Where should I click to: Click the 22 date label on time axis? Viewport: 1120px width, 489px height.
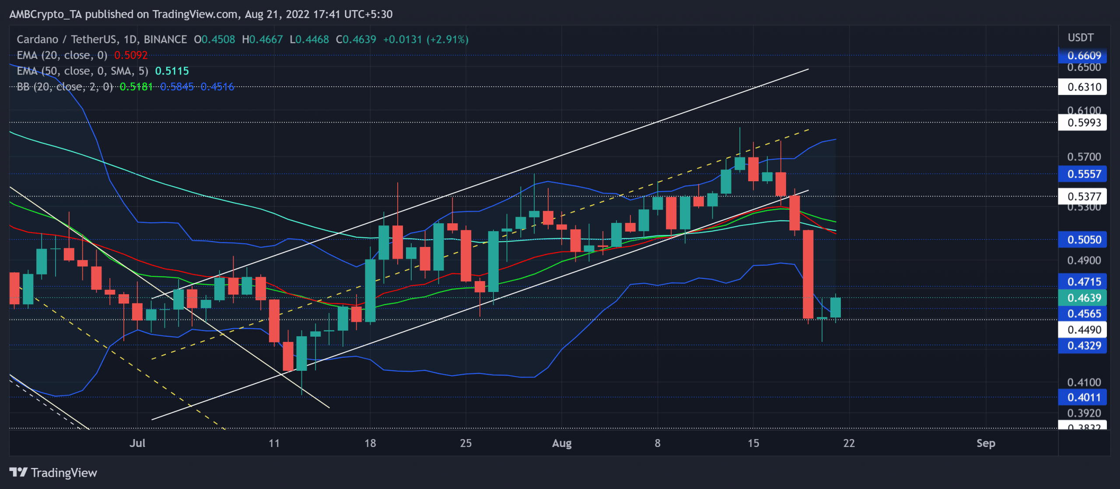849,443
